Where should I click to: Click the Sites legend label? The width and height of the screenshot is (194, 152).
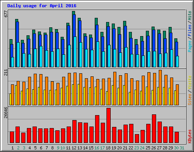pos(189,100)
